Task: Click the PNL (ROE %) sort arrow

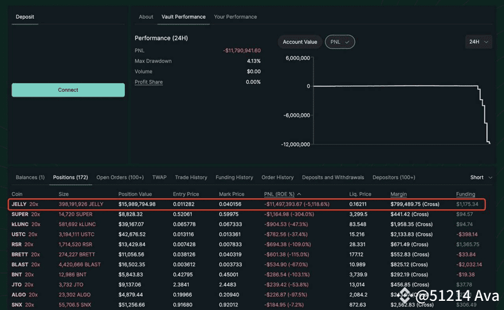Action: [299, 194]
